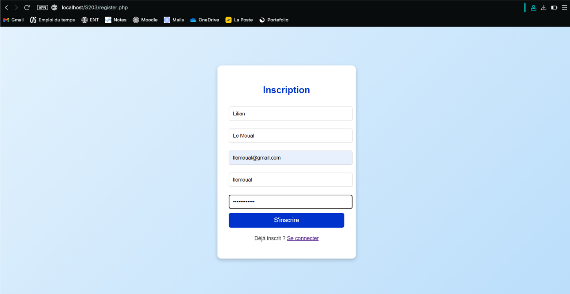Click the globe site info icon
Viewport: 570px width, 294px height.
point(54,7)
